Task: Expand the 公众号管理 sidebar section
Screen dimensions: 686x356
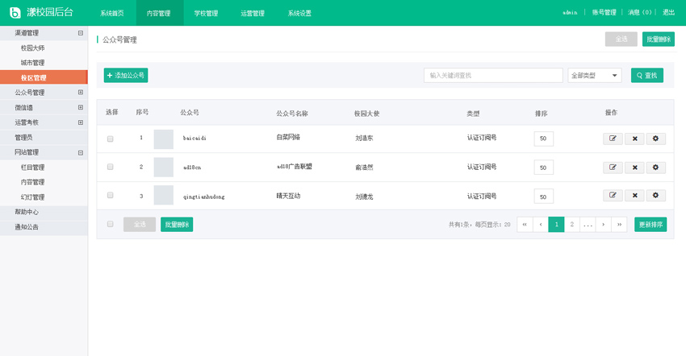Action: click(80, 93)
